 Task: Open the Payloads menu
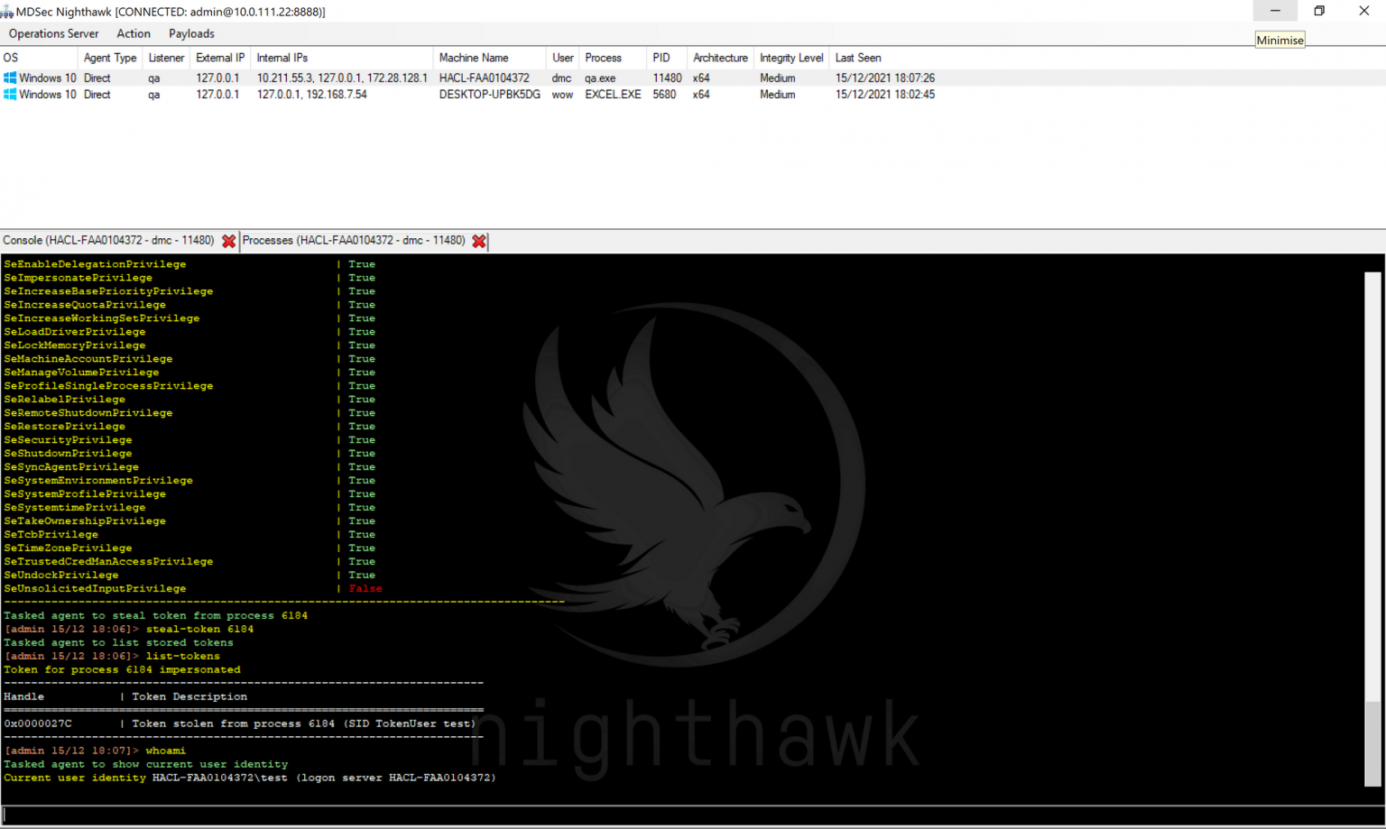click(191, 33)
